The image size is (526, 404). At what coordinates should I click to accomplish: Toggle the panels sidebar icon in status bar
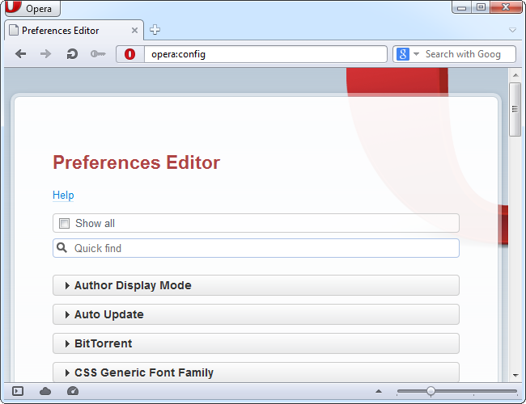pyautogui.click(x=18, y=391)
